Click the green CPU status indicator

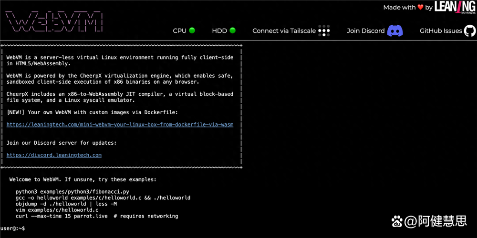[x=192, y=30]
